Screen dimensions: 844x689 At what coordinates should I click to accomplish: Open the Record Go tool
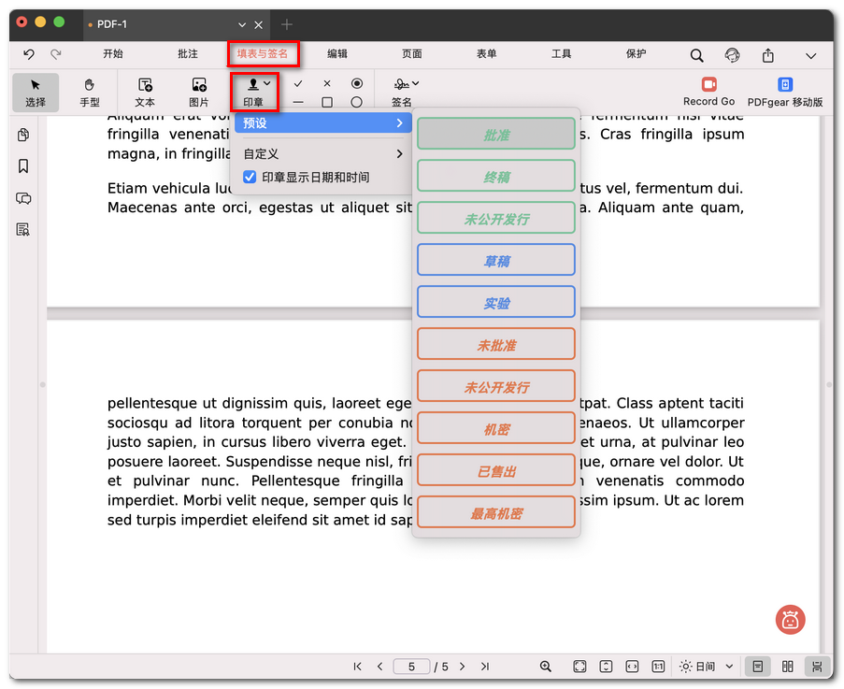tap(708, 92)
